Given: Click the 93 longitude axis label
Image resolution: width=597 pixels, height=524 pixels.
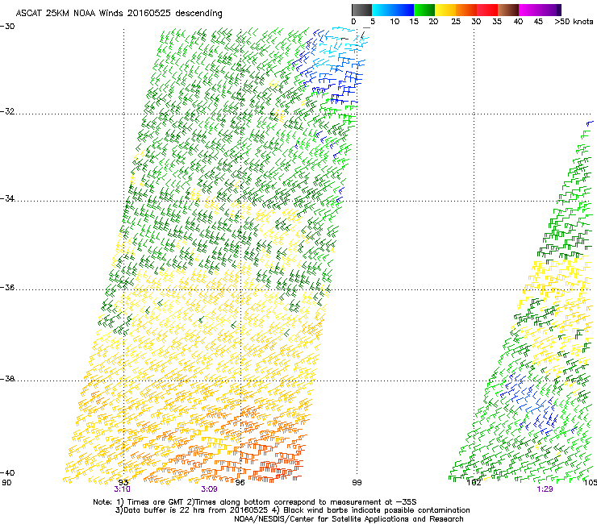Looking at the screenshot, I should [123, 483].
